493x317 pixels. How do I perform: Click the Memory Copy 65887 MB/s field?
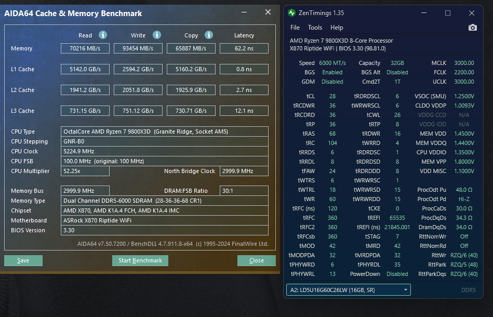tap(191, 48)
